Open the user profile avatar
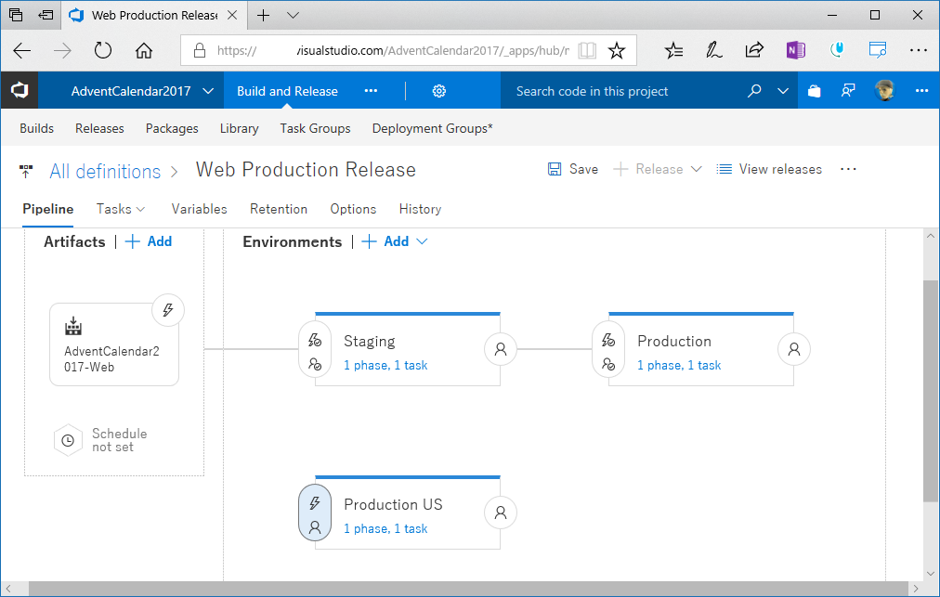 [884, 90]
